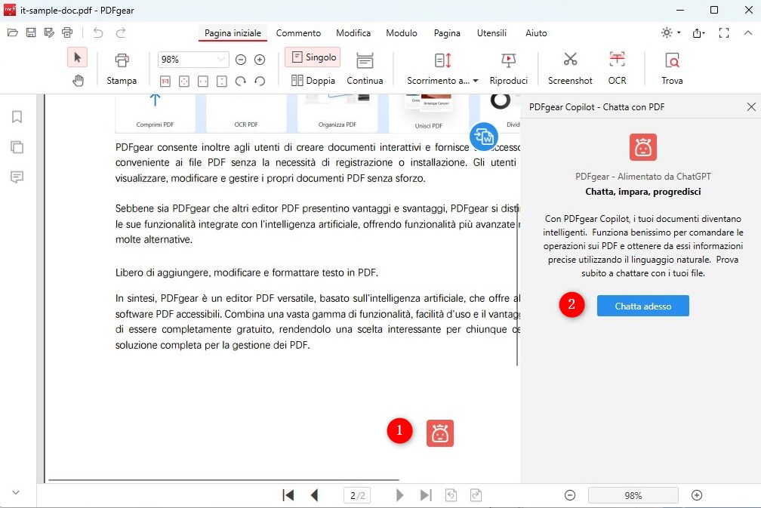The image size is (761, 508).
Task: Expand the bottom-left sidebar chevron
Action: pyautogui.click(x=16, y=492)
